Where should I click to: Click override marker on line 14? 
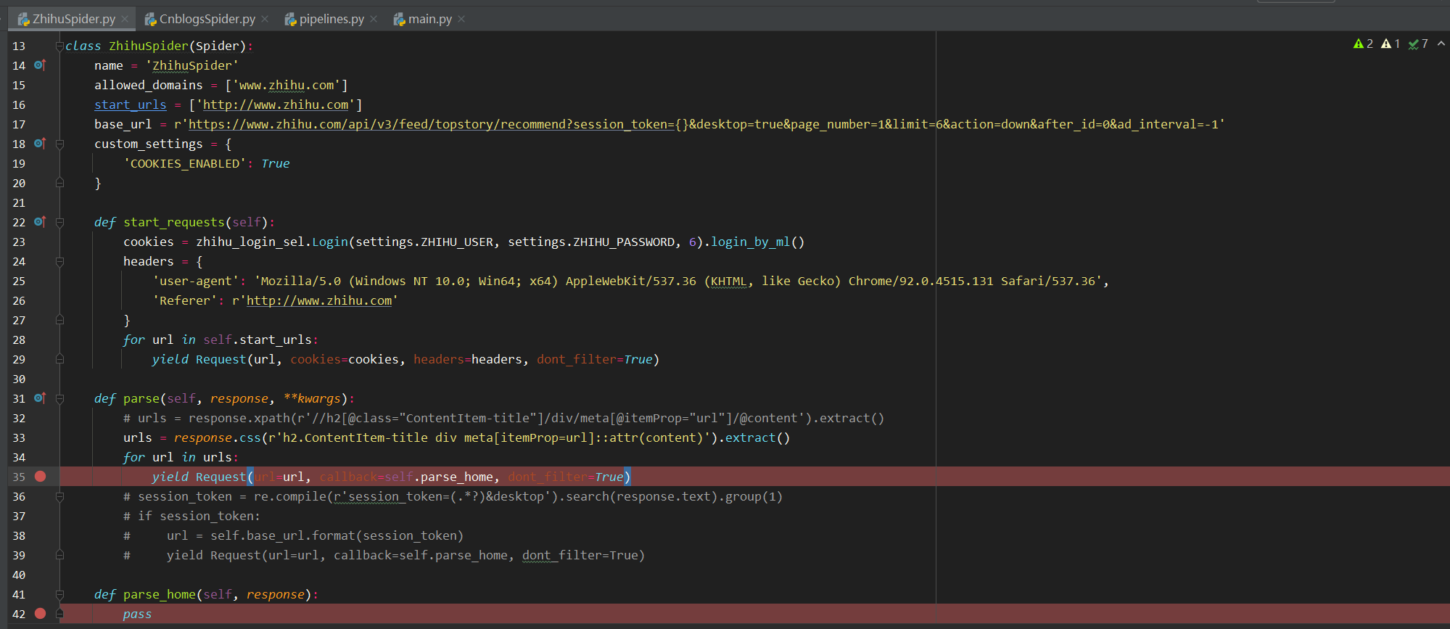tap(40, 65)
